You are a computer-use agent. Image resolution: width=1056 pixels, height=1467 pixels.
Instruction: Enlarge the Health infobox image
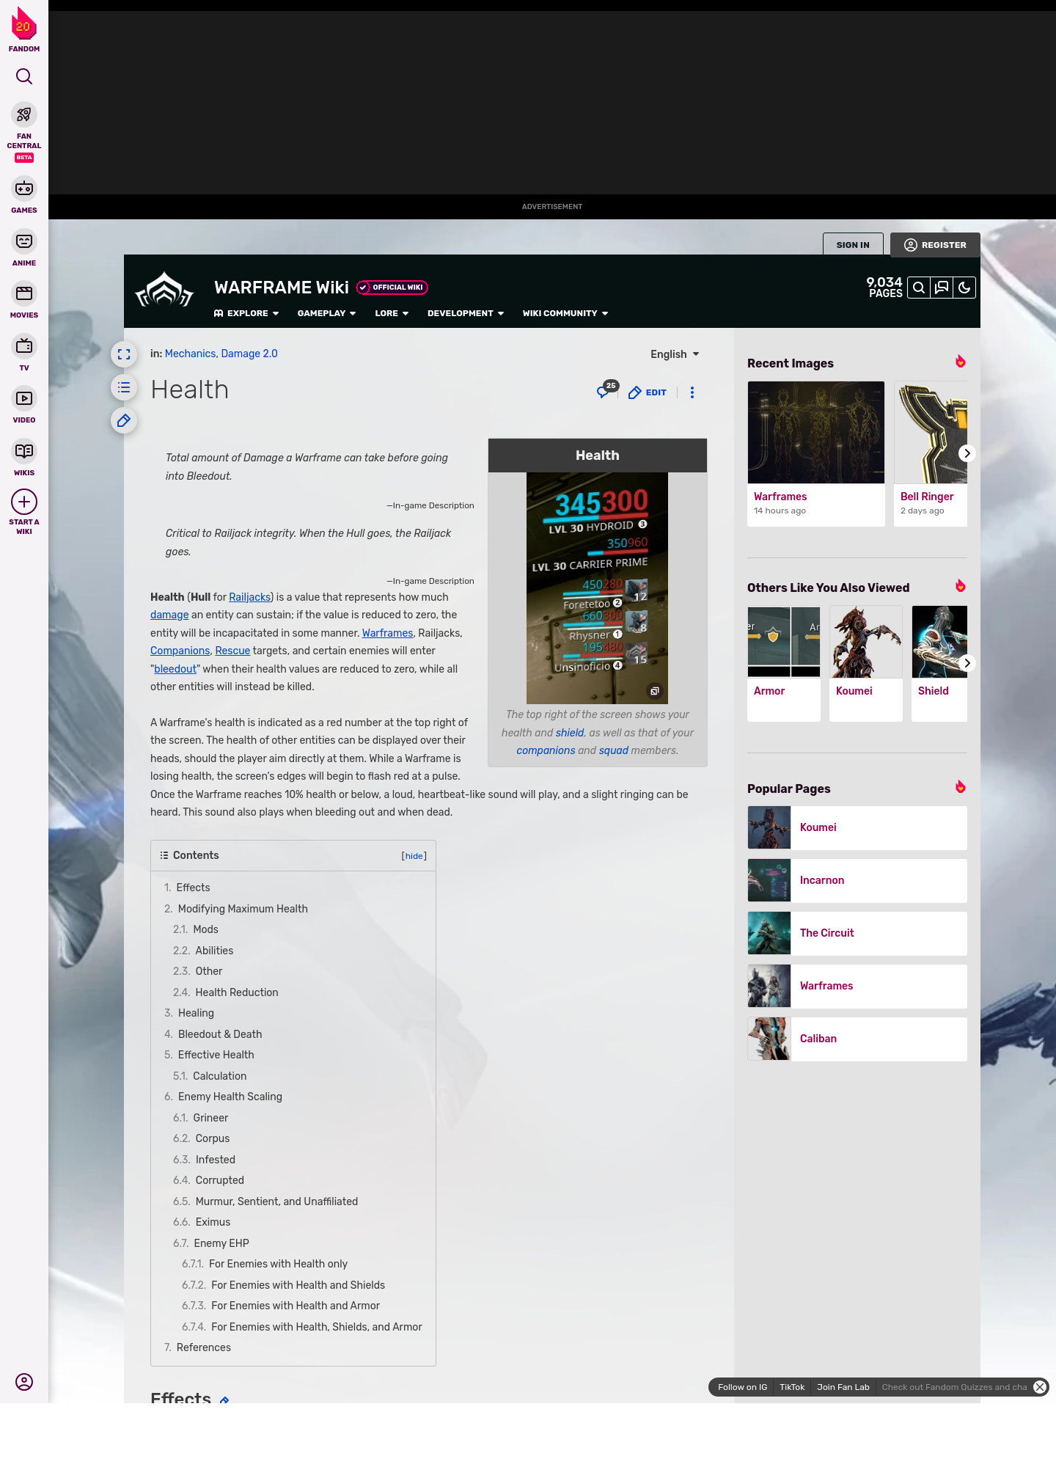click(655, 691)
